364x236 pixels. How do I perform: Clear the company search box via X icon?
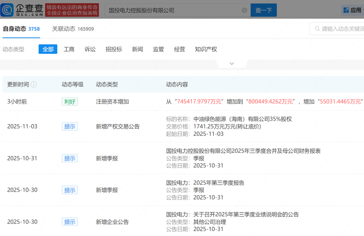click(x=244, y=10)
